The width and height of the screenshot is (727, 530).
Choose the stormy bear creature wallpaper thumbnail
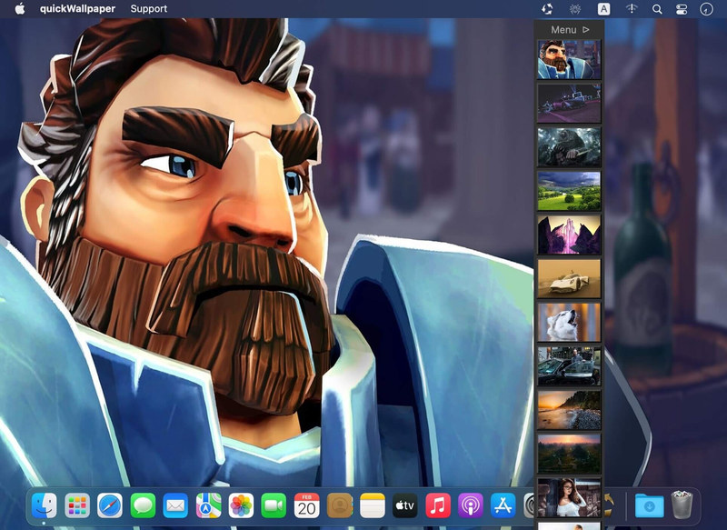tap(569, 147)
